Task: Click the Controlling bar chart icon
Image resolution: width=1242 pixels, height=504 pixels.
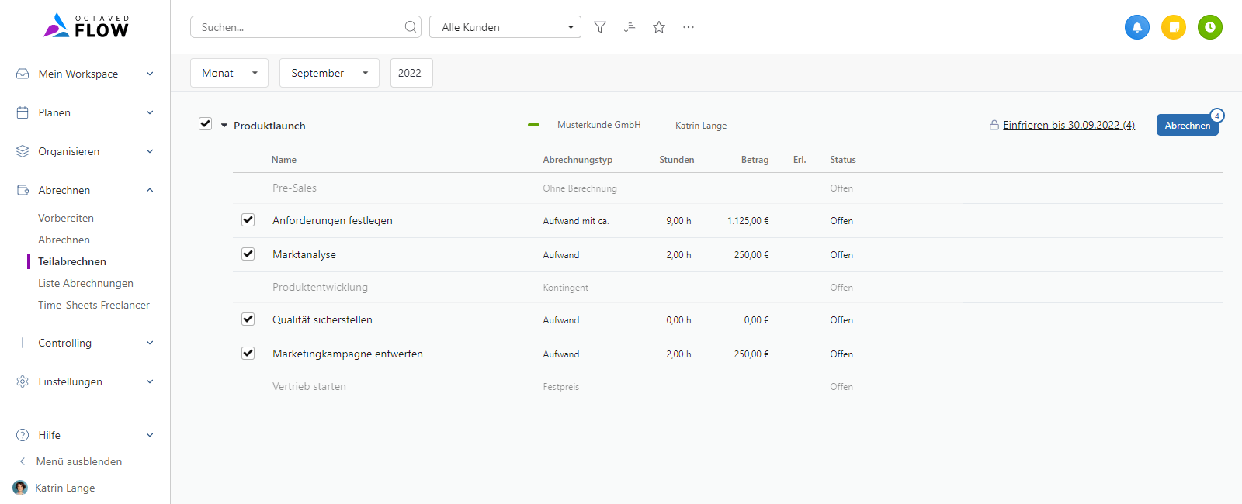Action: (x=23, y=343)
